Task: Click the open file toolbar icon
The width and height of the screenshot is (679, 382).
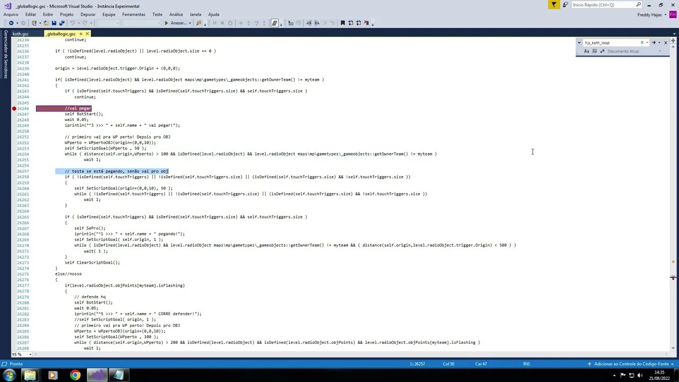Action: [x=46, y=23]
